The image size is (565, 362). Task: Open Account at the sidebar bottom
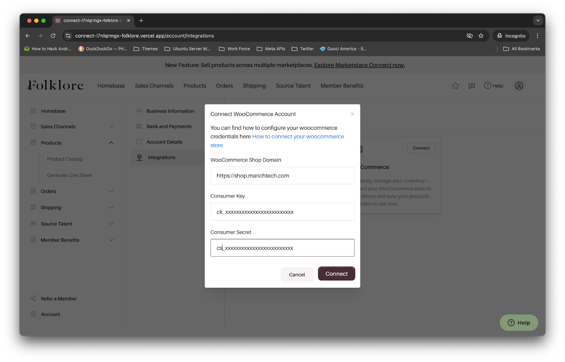(45, 314)
